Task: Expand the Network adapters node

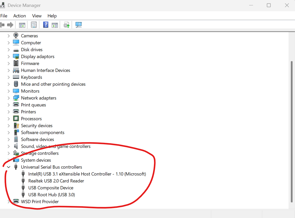Action: coord(8,98)
